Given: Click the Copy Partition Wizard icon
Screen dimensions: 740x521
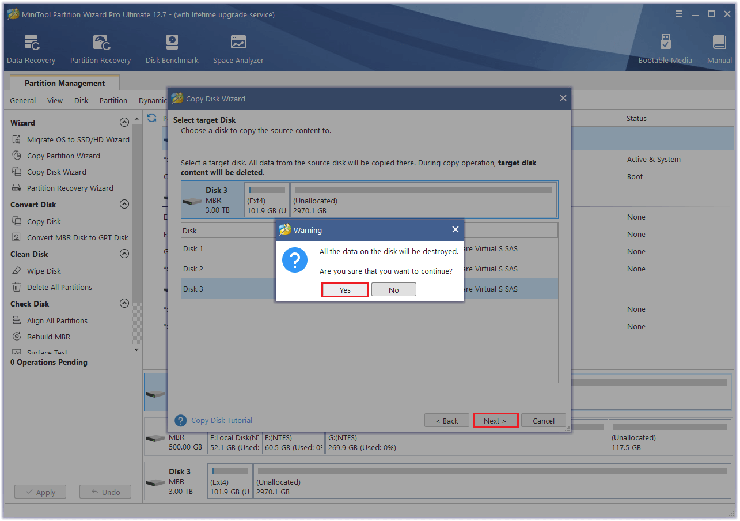Looking at the screenshot, I should (x=17, y=156).
